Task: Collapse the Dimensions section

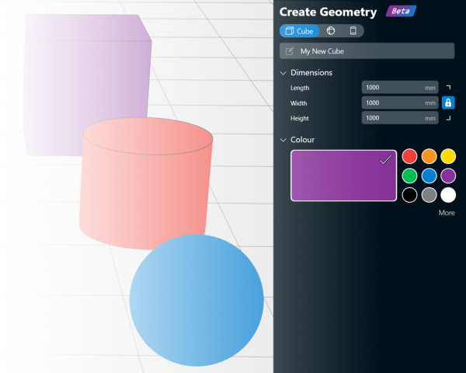Action: [x=283, y=73]
